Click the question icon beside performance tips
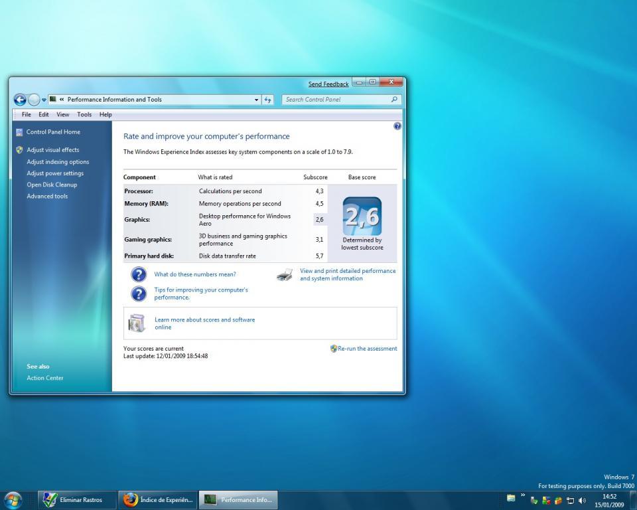 139,294
